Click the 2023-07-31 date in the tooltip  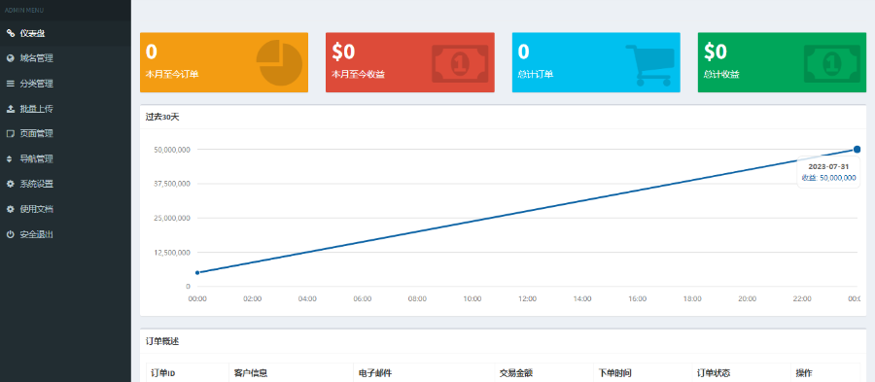click(828, 167)
